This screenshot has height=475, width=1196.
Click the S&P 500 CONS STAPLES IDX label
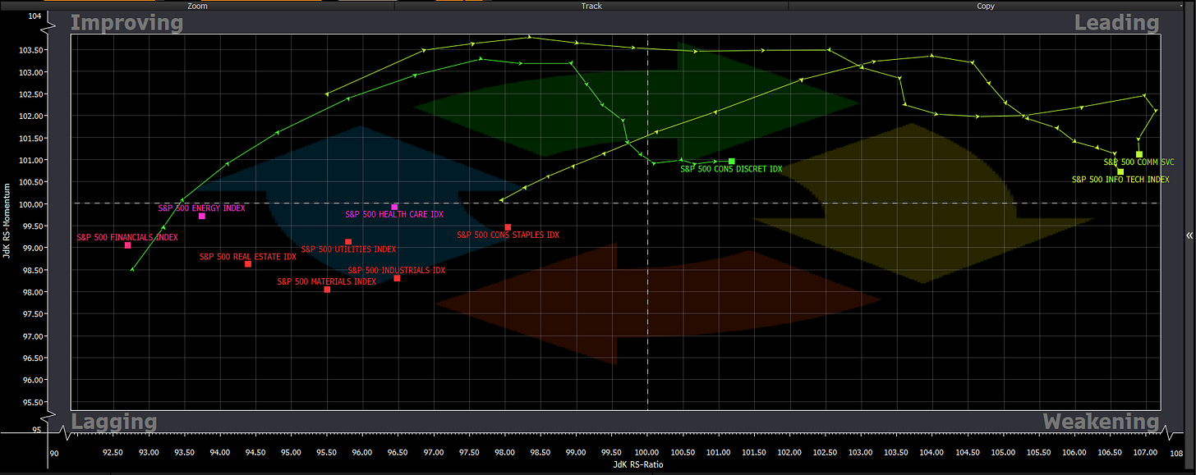508,235
